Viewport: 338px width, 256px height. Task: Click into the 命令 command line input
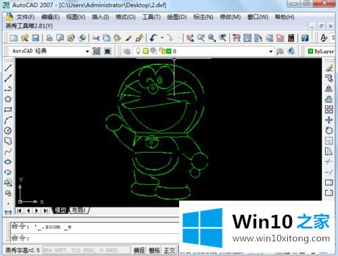point(95,238)
